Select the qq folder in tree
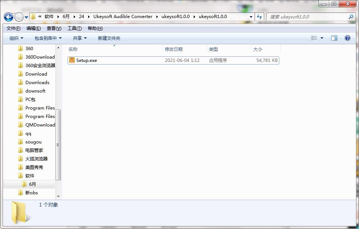The image size is (359, 229). [x=28, y=133]
